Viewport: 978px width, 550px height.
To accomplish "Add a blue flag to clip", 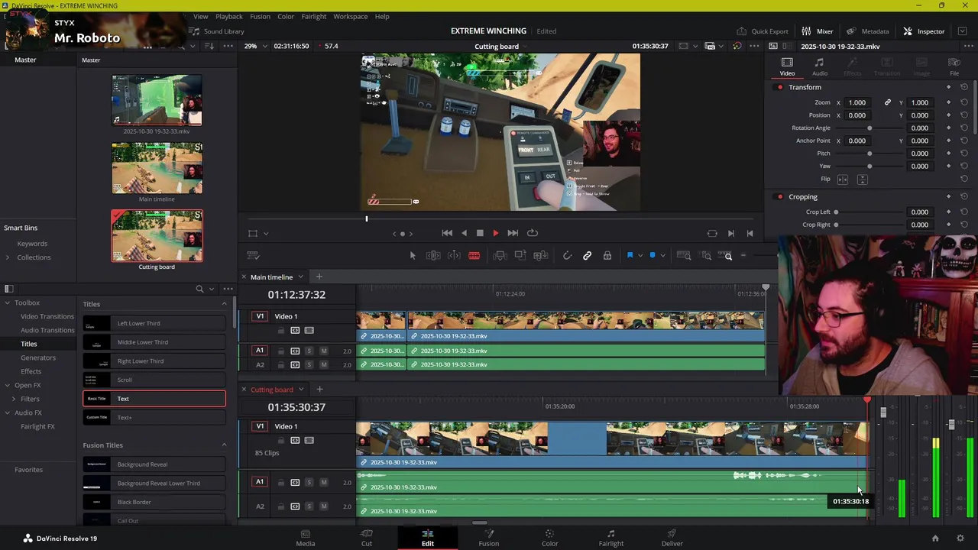I will (x=630, y=256).
